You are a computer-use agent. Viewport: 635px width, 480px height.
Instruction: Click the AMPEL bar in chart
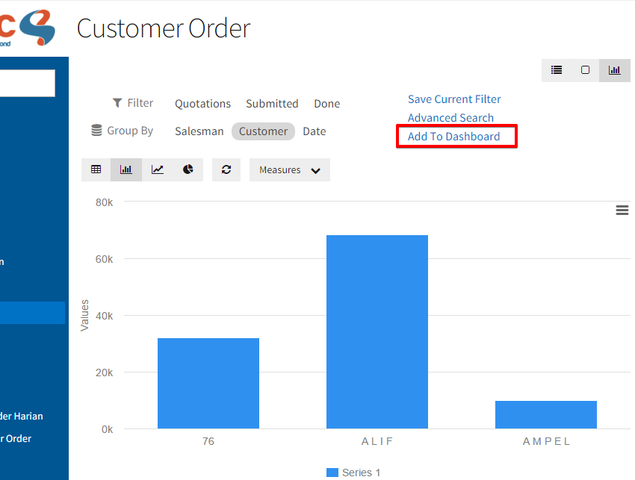click(546, 414)
